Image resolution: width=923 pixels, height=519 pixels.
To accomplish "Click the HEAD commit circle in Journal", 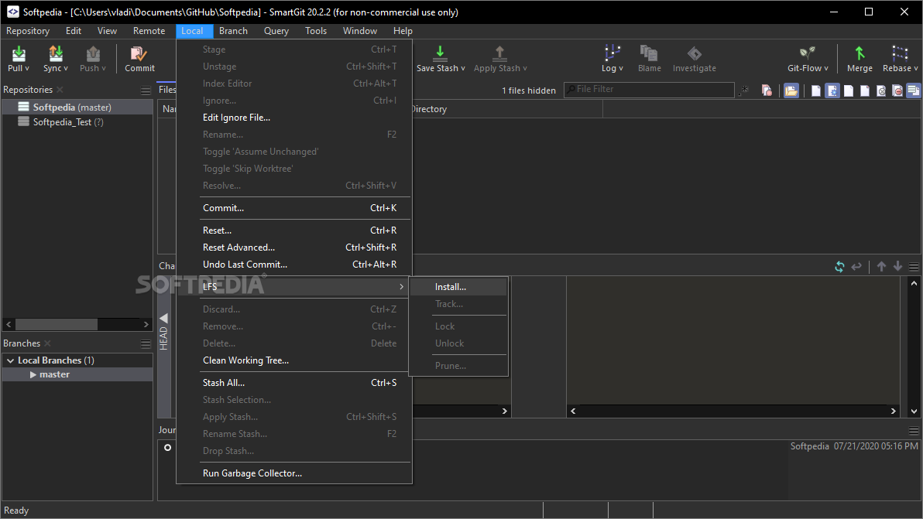I will click(x=168, y=447).
